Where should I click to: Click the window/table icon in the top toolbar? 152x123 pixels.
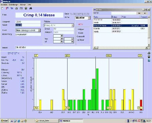click(21, 8)
